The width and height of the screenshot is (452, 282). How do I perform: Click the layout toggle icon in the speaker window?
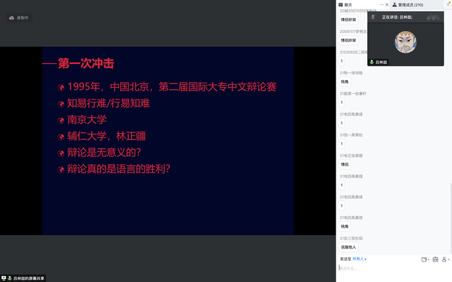click(x=433, y=17)
